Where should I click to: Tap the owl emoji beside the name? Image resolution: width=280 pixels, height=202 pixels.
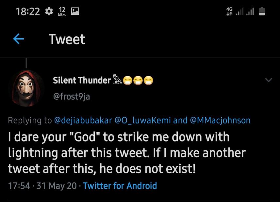point(117,80)
